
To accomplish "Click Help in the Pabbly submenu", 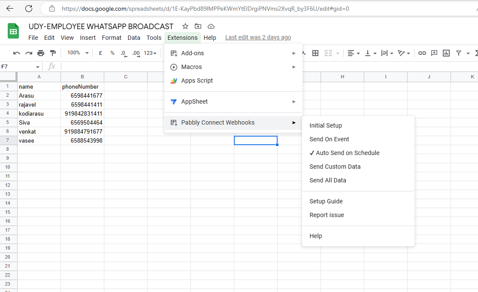I will pos(358,236).
